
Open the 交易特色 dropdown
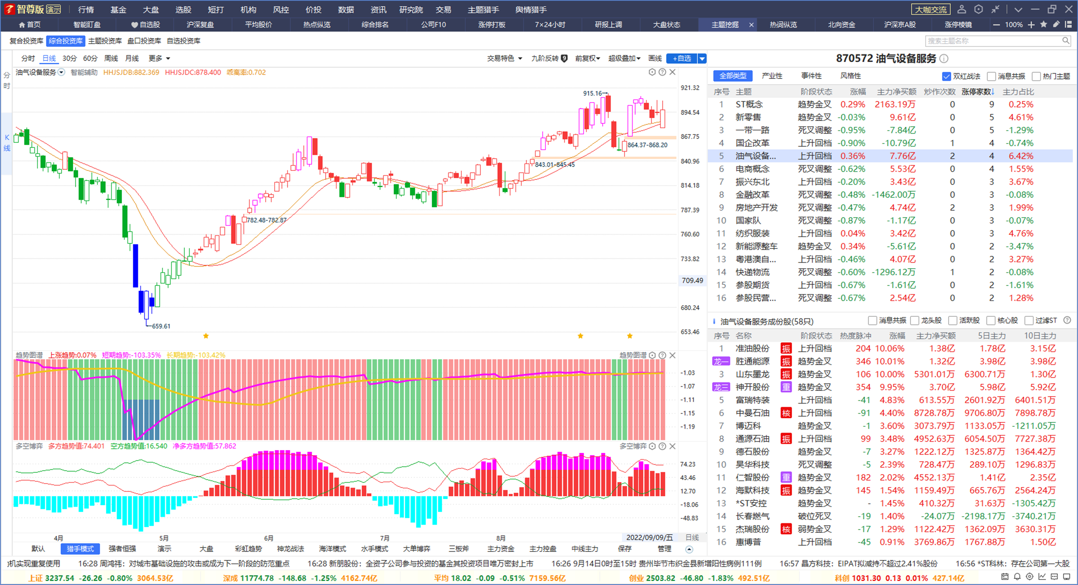(x=505, y=58)
